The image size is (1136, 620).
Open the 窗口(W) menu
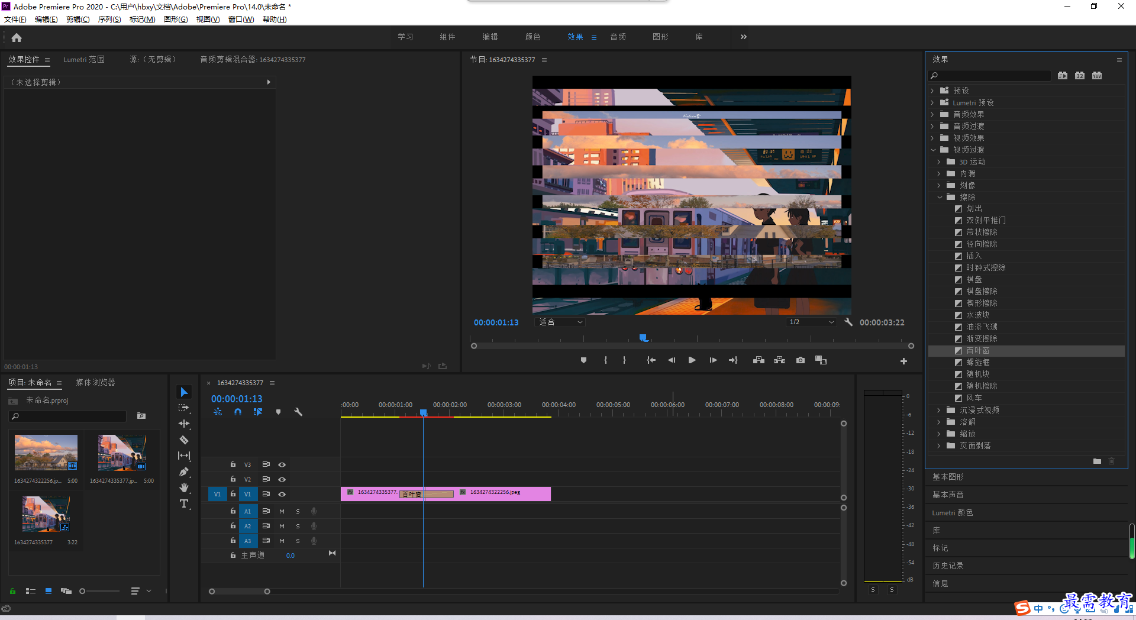(241, 20)
